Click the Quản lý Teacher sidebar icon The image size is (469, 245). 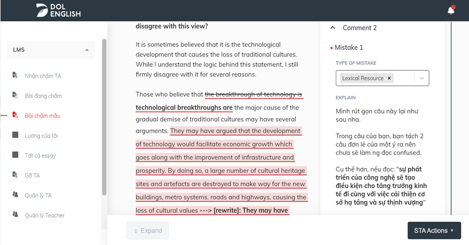[15, 215]
